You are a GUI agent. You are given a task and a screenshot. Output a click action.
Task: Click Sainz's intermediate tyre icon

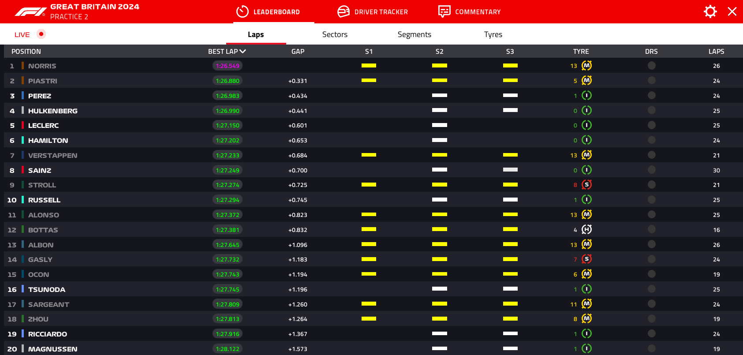[x=586, y=170]
